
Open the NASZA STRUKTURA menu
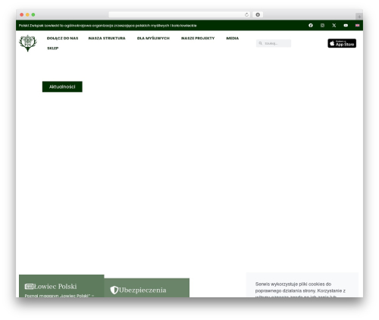[x=107, y=38]
